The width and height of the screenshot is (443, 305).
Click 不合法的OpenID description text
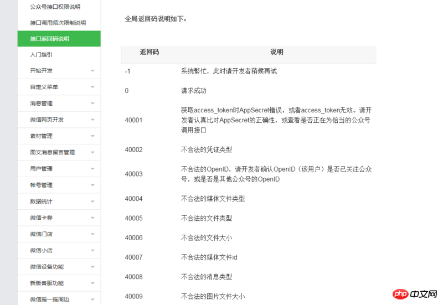click(276, 174)
